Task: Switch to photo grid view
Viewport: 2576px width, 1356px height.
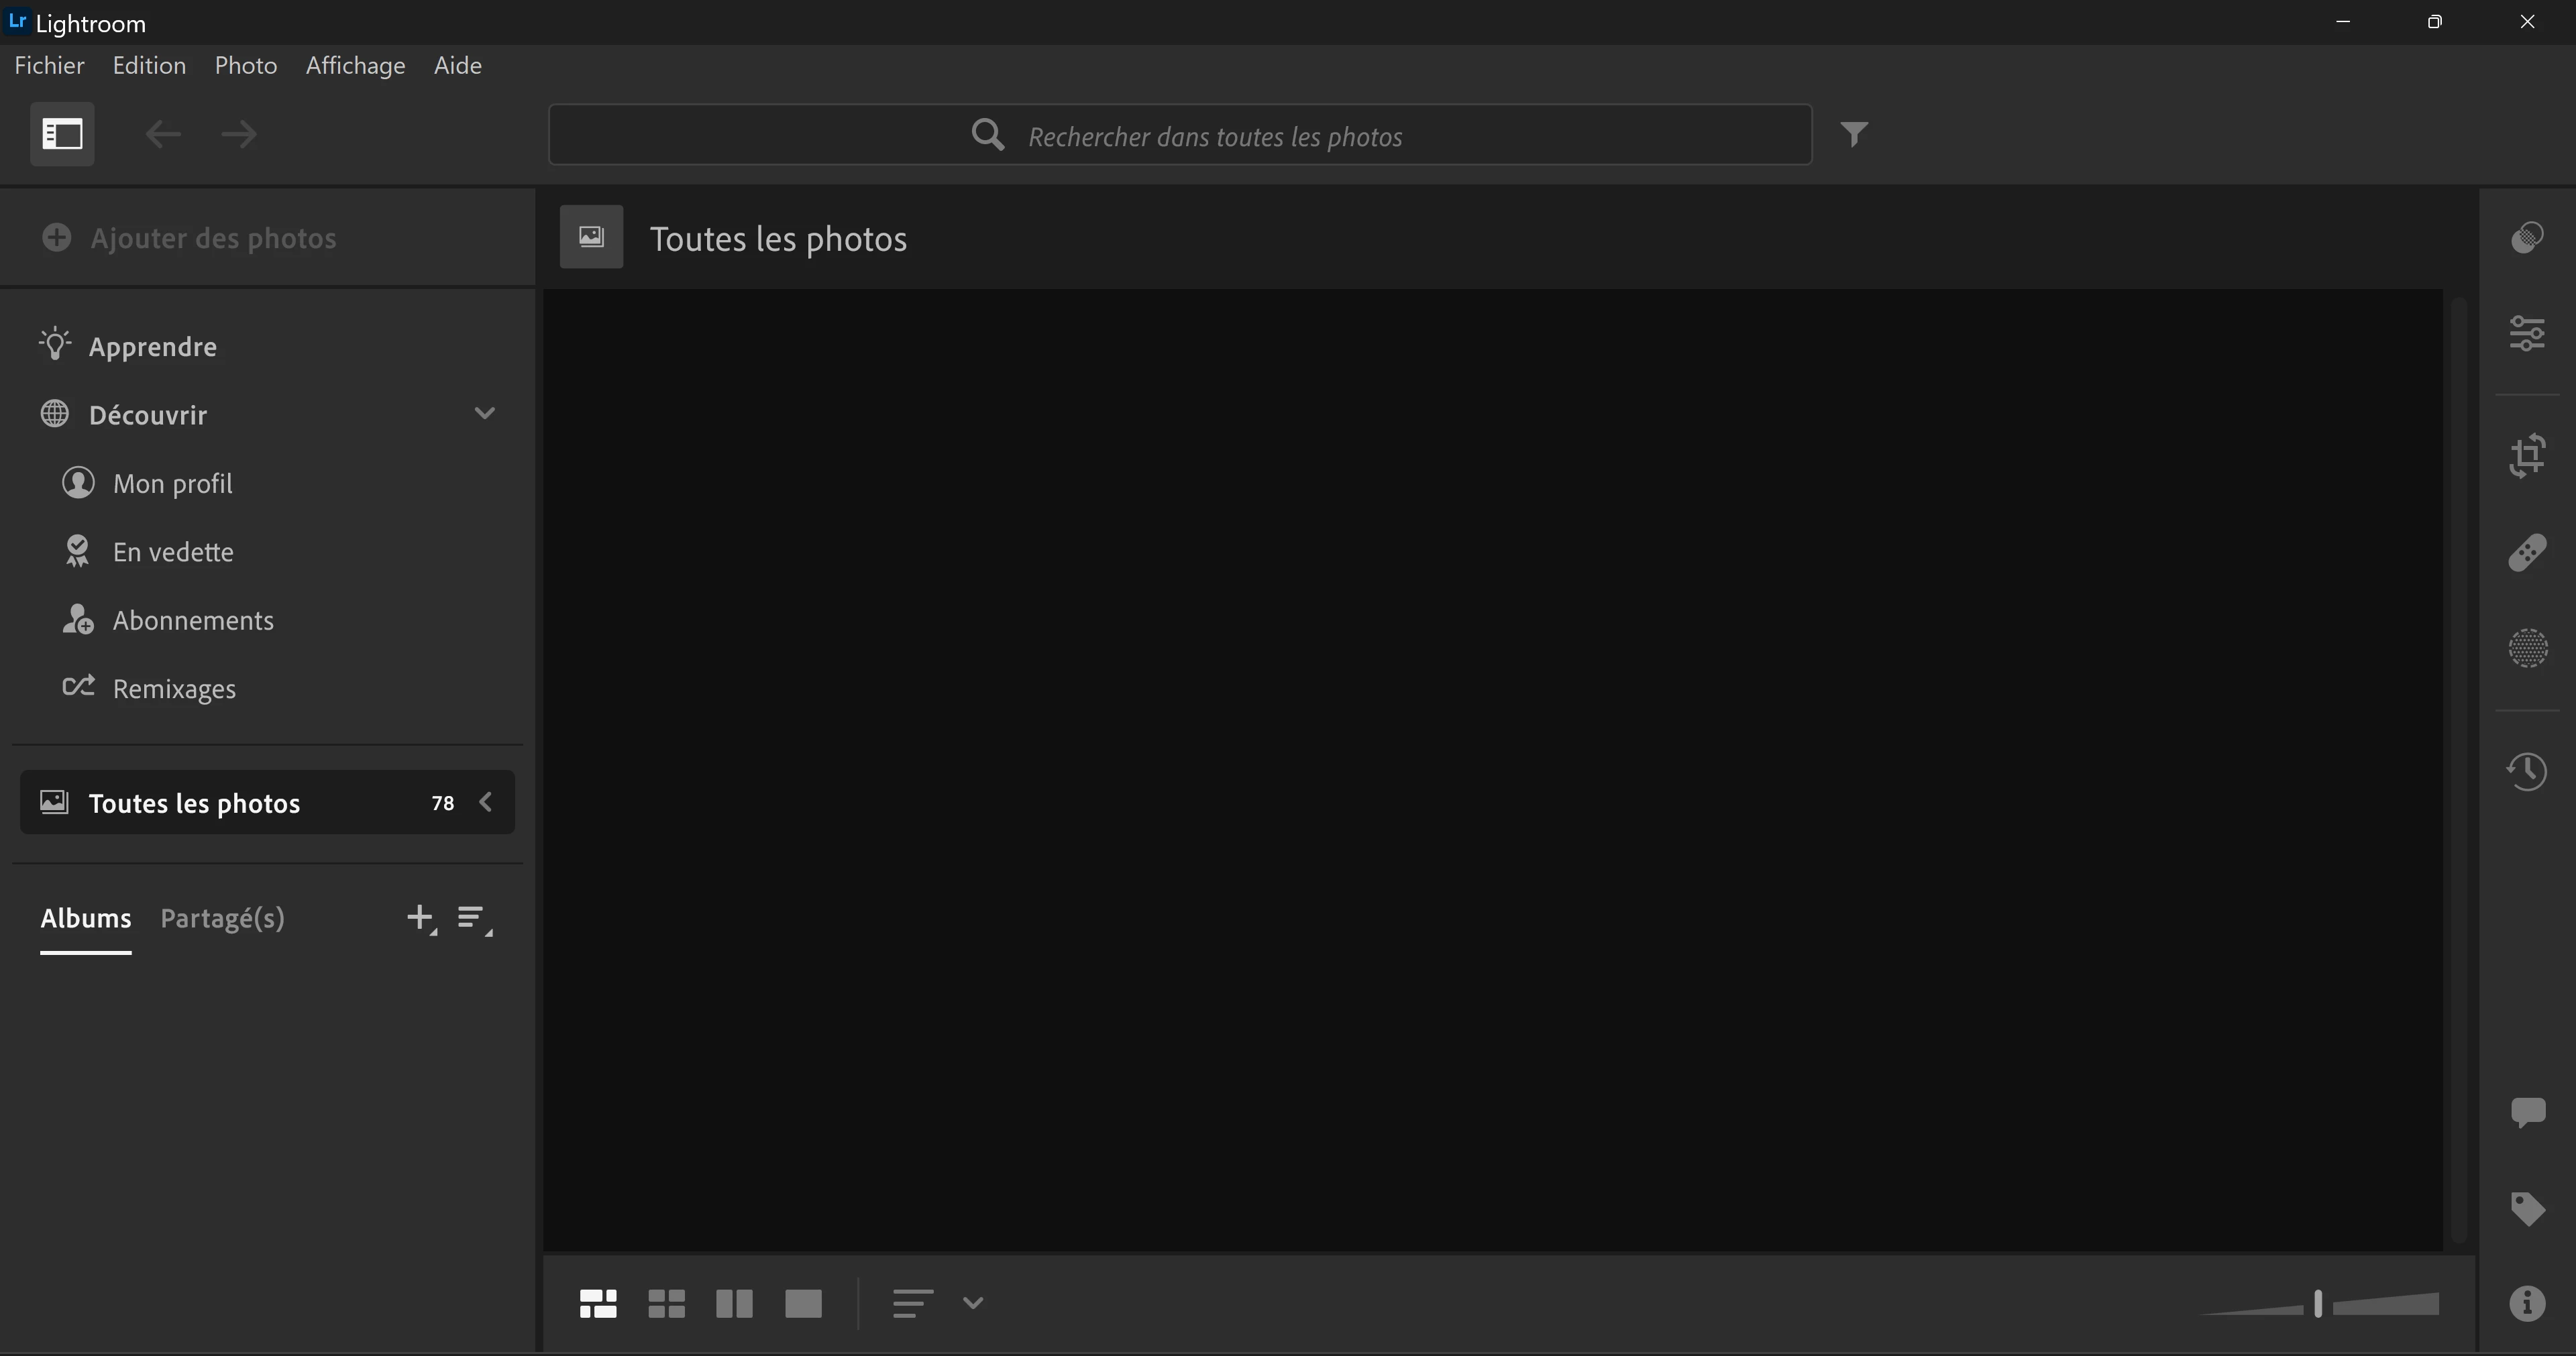Action: coord(598,1303)
